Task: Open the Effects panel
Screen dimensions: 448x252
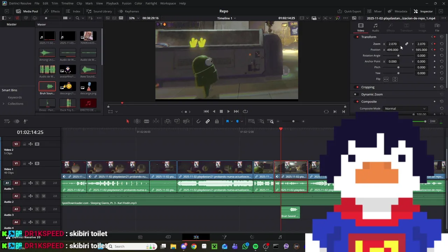Action: click(52, 11)
